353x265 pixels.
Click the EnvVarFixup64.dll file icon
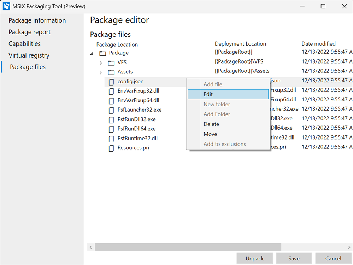111,101
